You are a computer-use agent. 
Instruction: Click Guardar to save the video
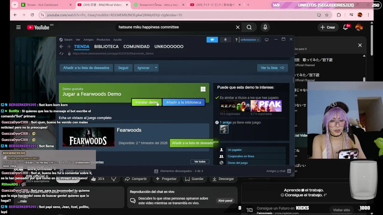coord(194,179)
